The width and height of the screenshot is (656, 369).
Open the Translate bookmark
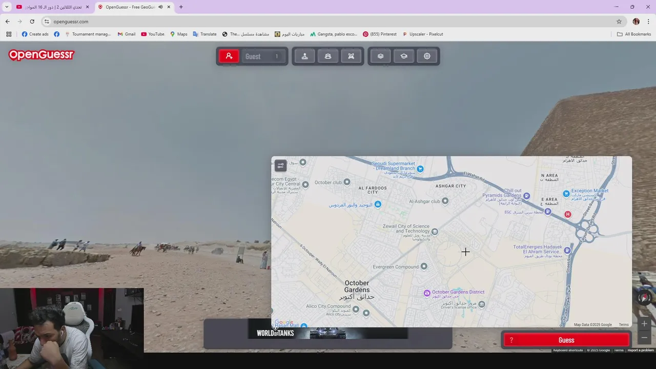coord(204,34)
